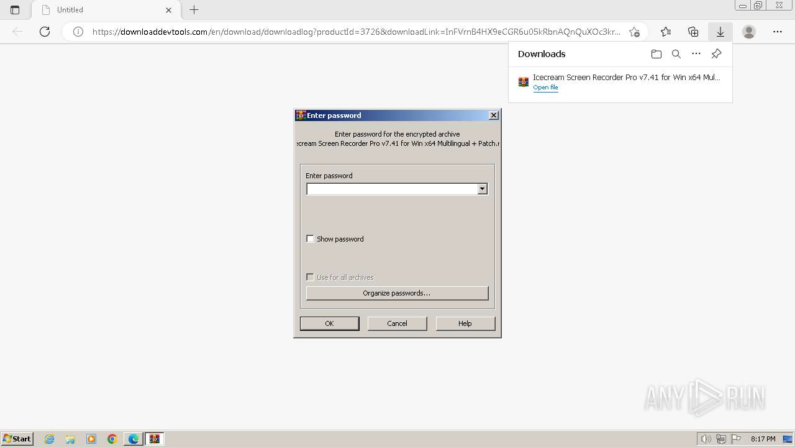Cancel the password dialog
The image size is (795, 447).
click(x=397, y=323)
